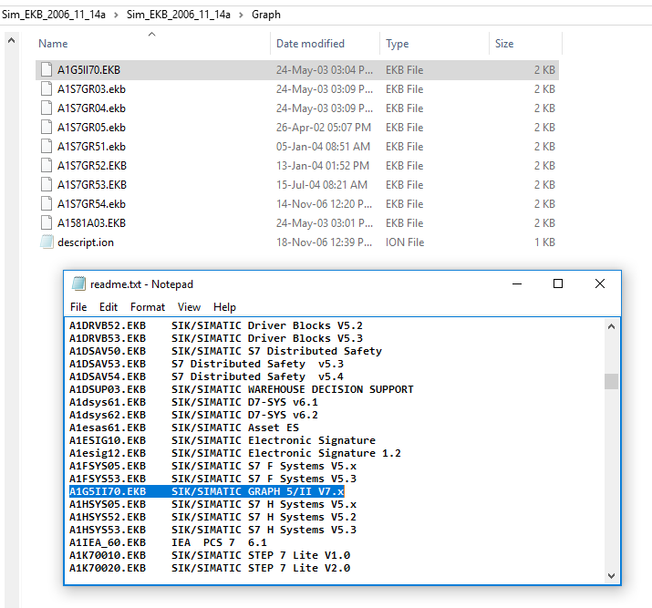Viewport: 652px width, 608px height.
Task: Click file icon of A1S7GR54.ekb
Action: coord(47,203)
